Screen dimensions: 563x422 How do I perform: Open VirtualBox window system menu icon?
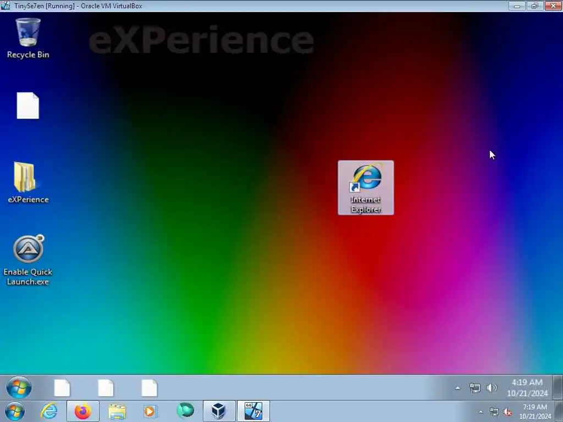pos(5,5)
